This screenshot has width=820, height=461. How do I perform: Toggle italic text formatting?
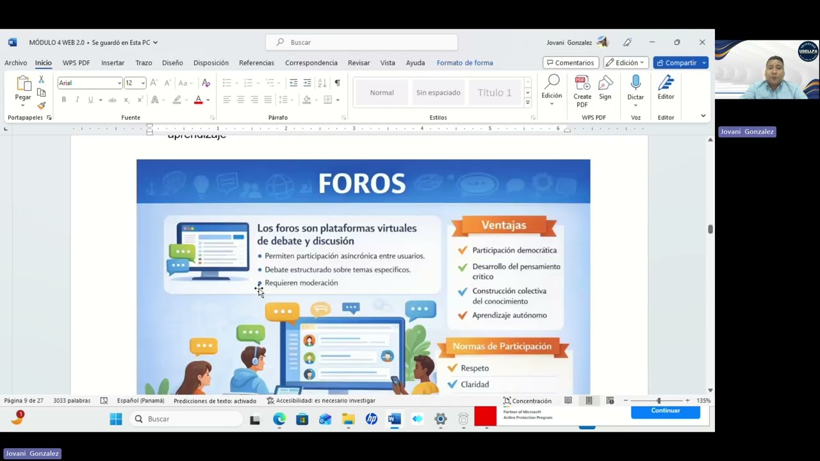(x=77, y=100)
